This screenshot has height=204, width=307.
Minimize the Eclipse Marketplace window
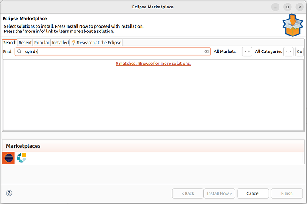tap(275, 7)
